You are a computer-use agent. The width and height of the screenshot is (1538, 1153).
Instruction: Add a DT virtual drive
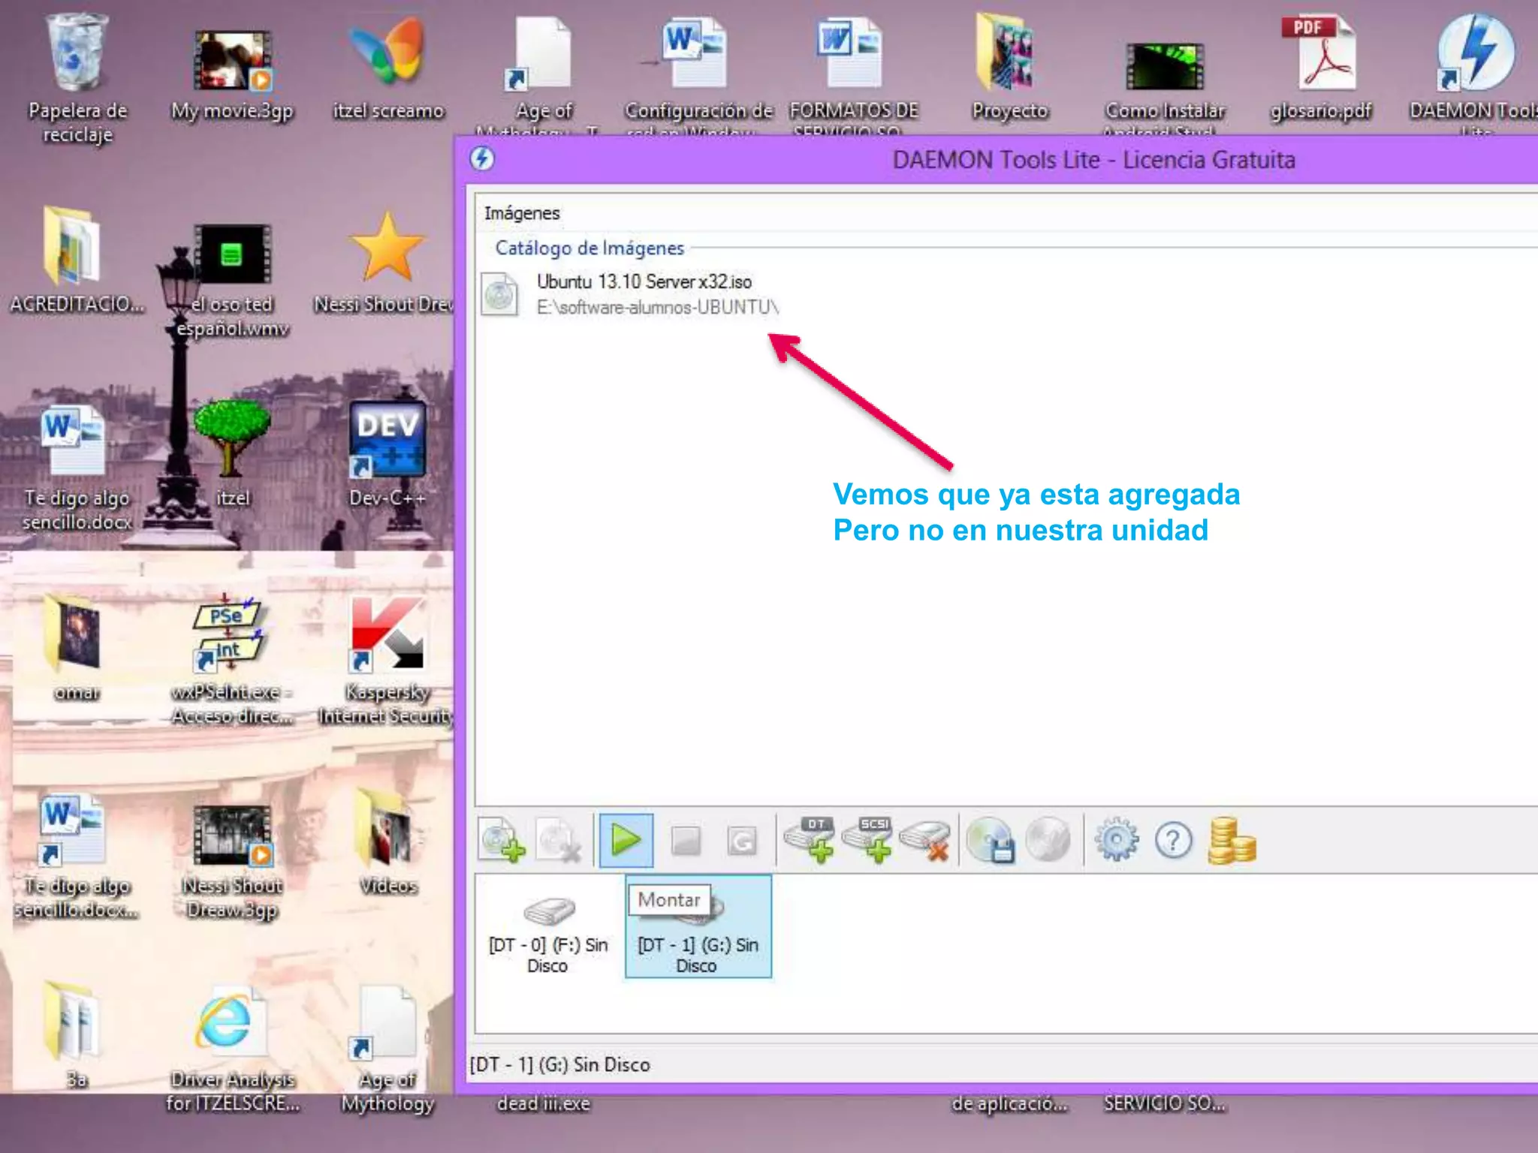point(810,840)
